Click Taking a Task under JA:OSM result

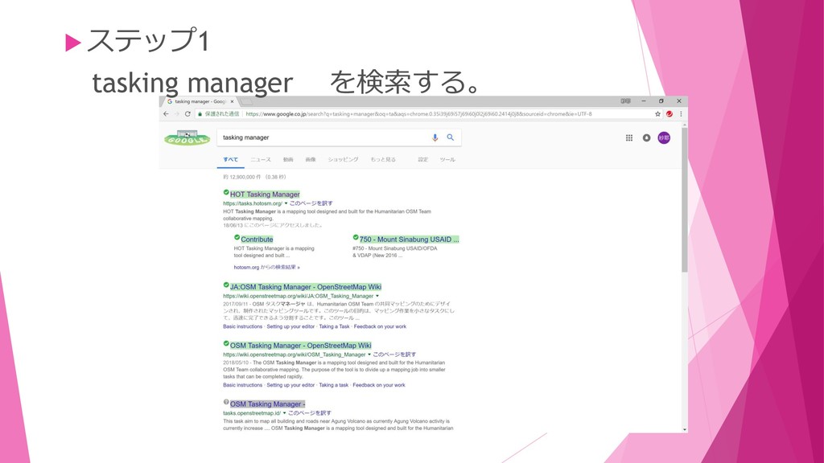334,326
